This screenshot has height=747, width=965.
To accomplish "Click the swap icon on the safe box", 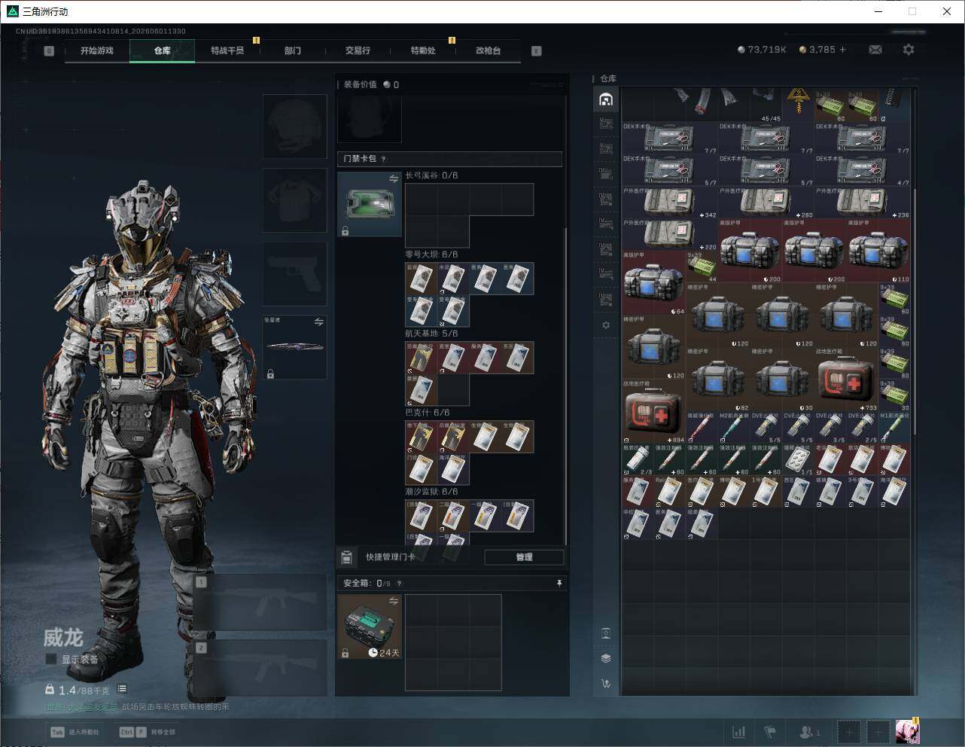I will (x=393, y=601).
